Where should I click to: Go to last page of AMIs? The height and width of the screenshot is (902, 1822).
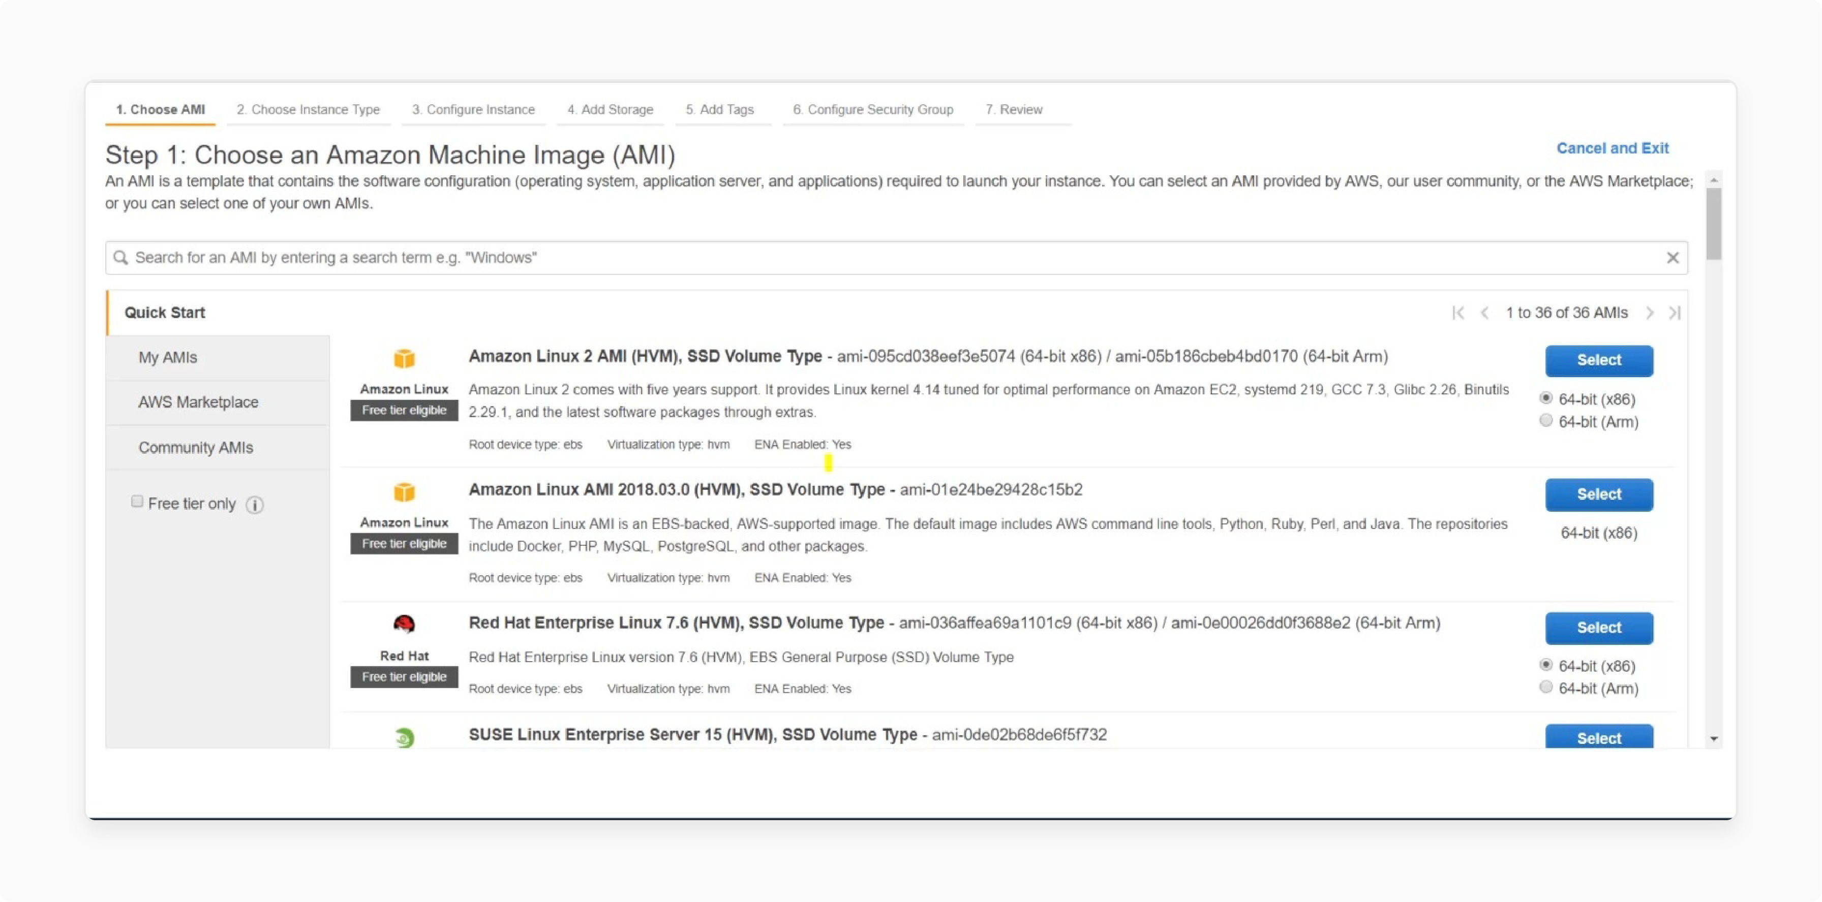pyautogui.click(x=1674, y=313)
